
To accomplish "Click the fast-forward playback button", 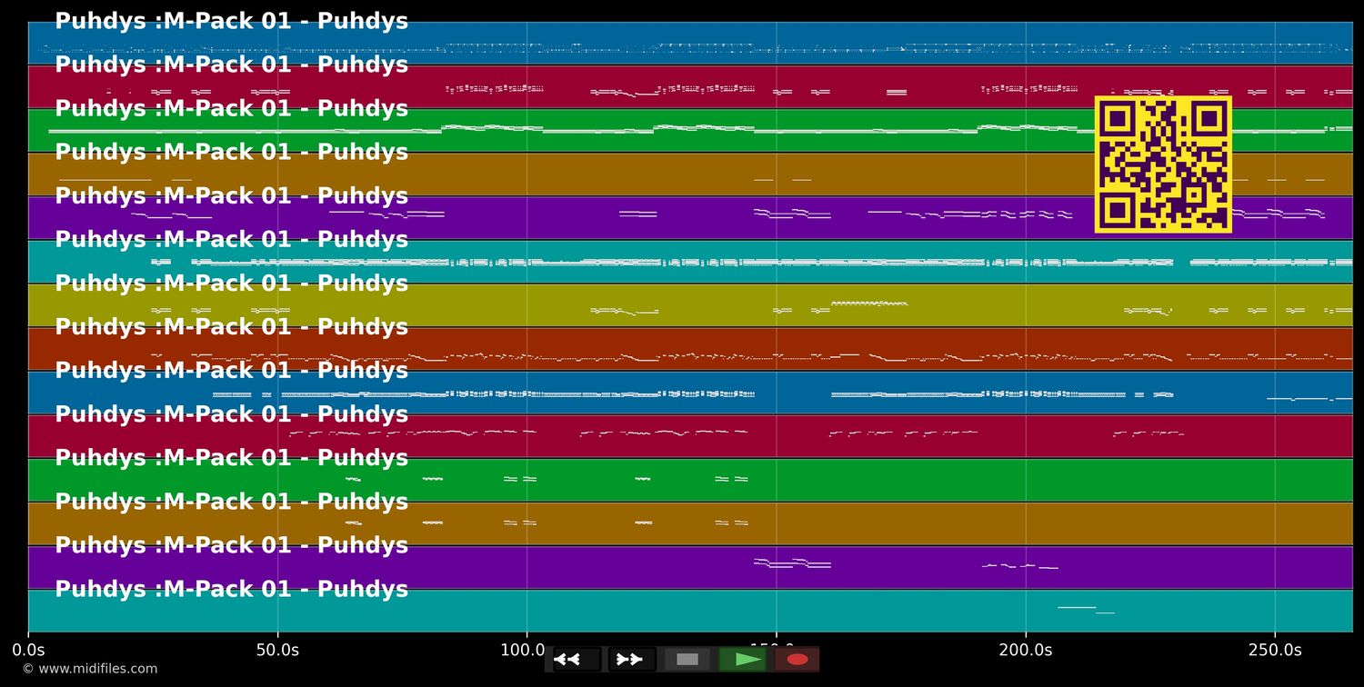I will 632,659.
